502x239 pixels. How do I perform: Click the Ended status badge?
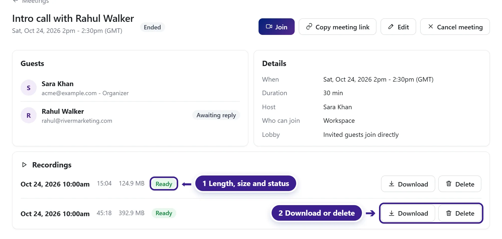152,27
